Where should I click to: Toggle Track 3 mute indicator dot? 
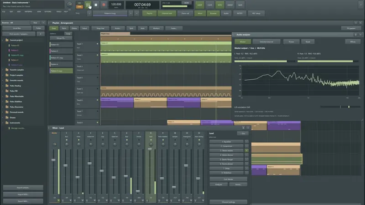98,66
